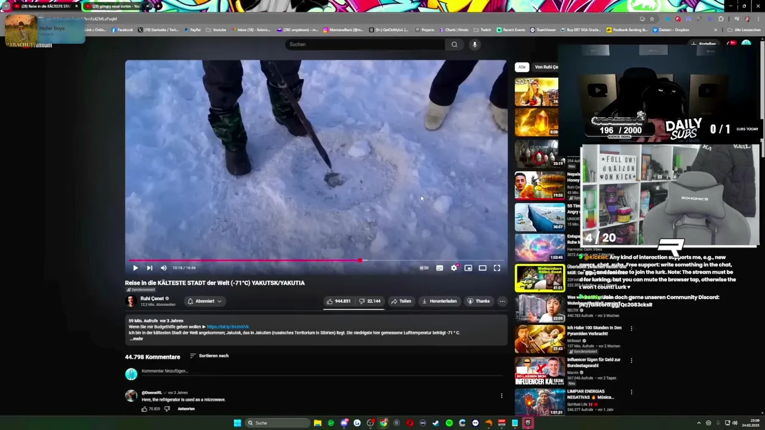Viewport: 765px width, 430px height.
Task: Open the Alle Lesezeichen bookmarks folder
Action: click(x=743, y=30)
